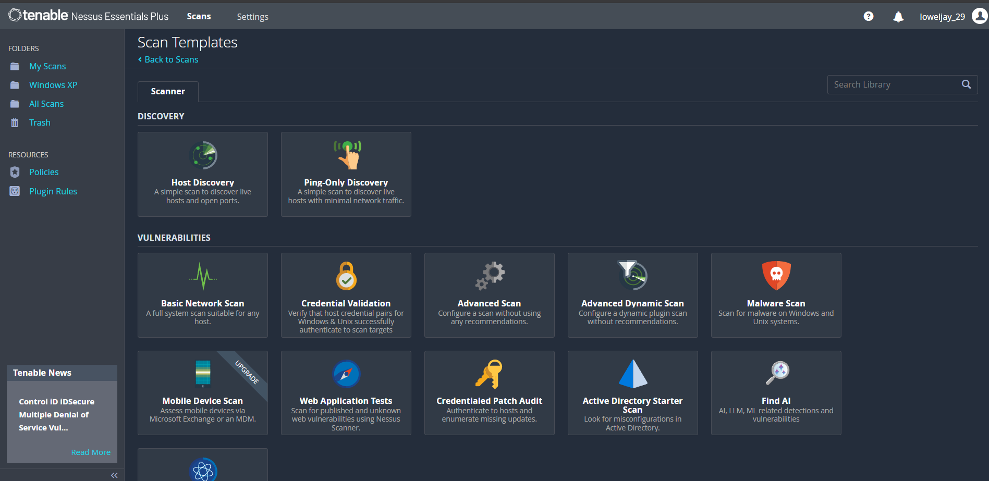Click the Trash bin icon in sidebar

pos(15,122)
